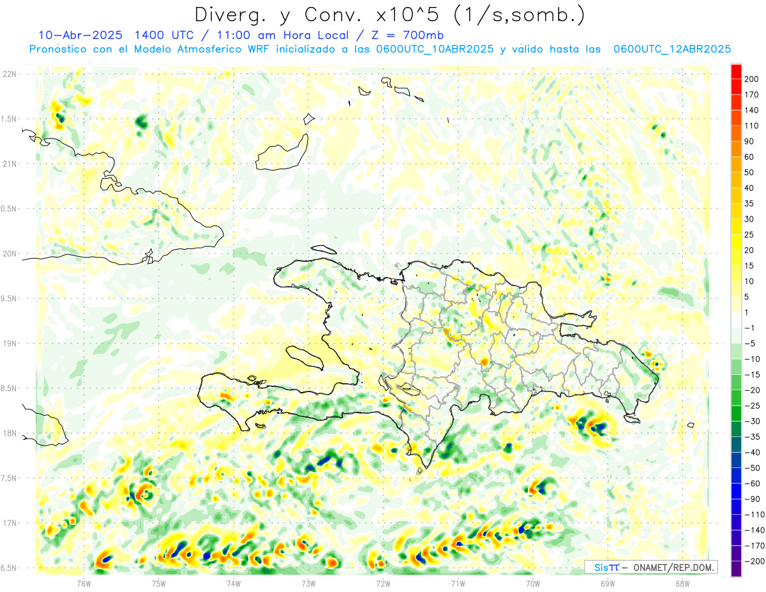Click the '-110' color scale label
The width and height of the screenshot is (766, 592).
[755, 514]
